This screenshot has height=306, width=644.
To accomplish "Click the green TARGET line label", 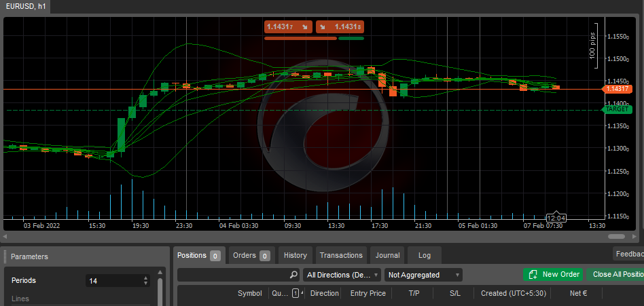I will click(616, 109).
